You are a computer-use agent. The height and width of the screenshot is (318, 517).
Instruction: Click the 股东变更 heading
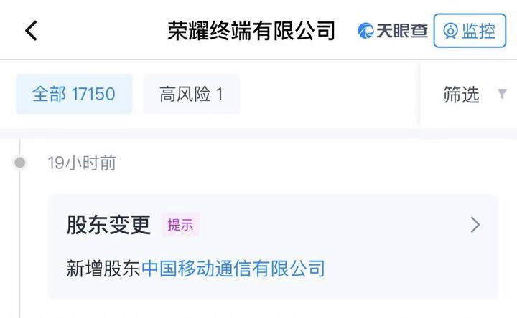pos(109,225)
